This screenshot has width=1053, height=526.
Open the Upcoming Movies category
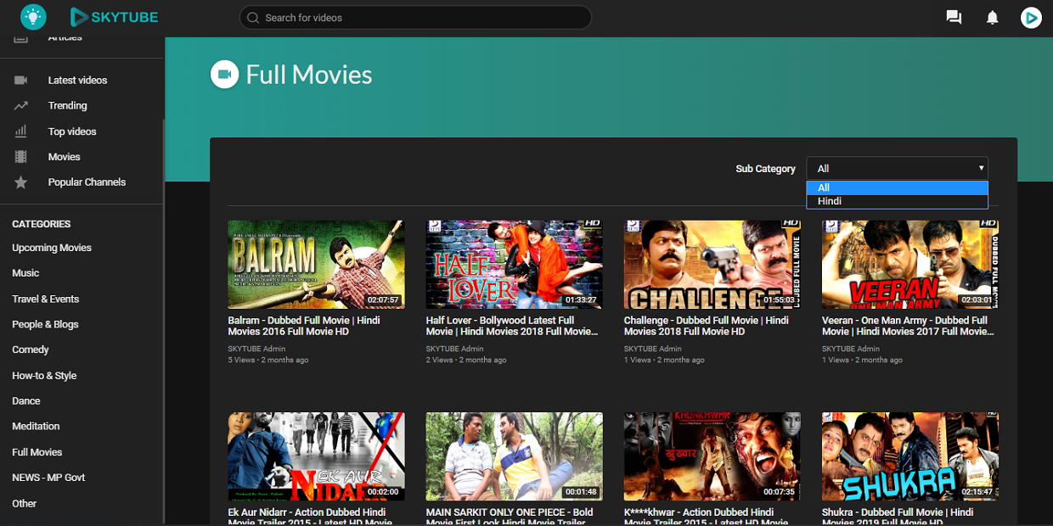(52, 248)
